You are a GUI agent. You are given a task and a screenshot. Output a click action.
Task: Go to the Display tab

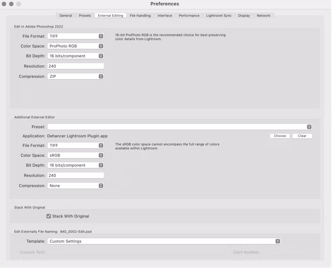244,16
